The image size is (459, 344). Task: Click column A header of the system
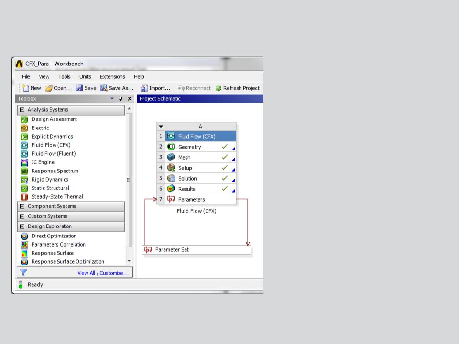(x=201, y=126)
